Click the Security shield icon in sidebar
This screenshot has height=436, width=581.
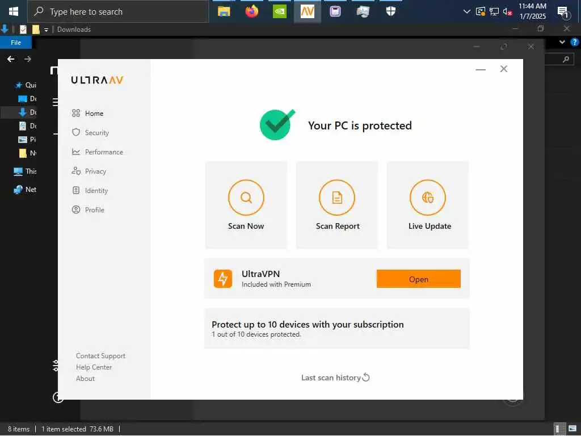(x=76, y=132)
